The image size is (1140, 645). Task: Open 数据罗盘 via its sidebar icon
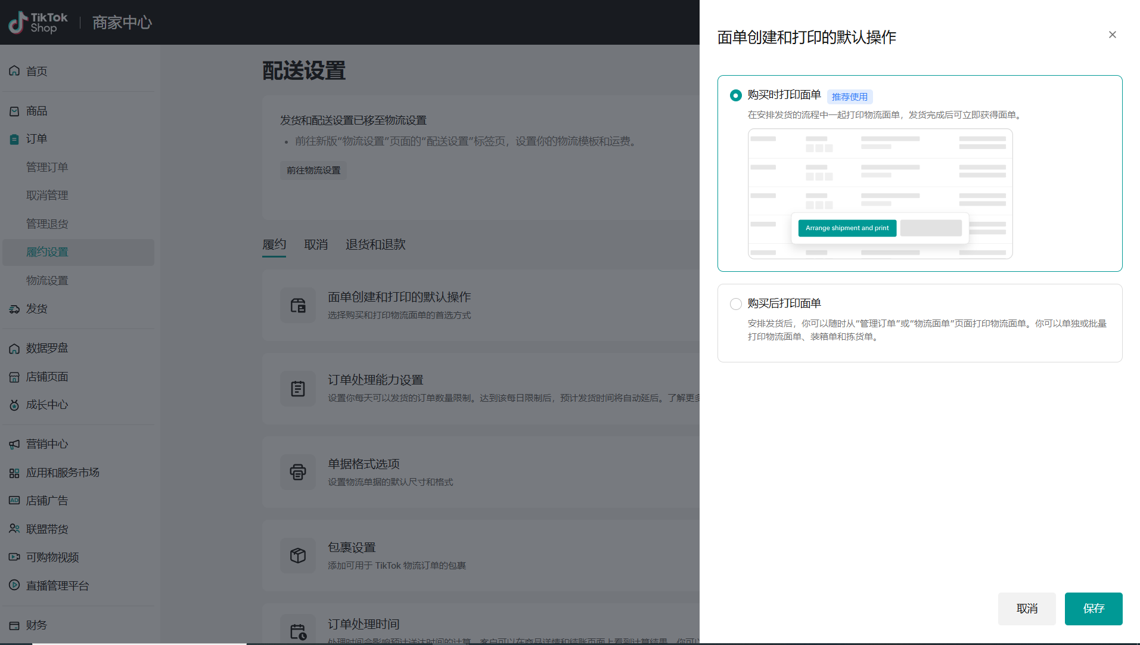point(14,349)
